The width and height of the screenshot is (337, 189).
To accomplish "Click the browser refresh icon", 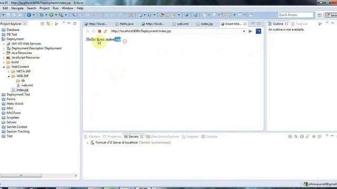I will point(105,31).
